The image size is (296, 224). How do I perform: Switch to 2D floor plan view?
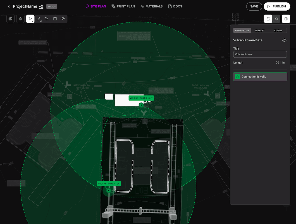pyautogui.click(x=268, y=19)
